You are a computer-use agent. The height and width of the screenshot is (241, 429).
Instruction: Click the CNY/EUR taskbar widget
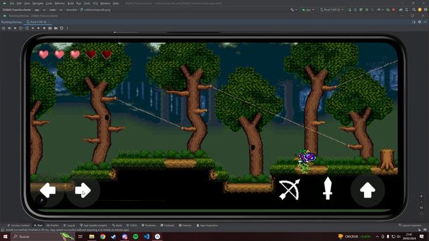tap(355, 236)
